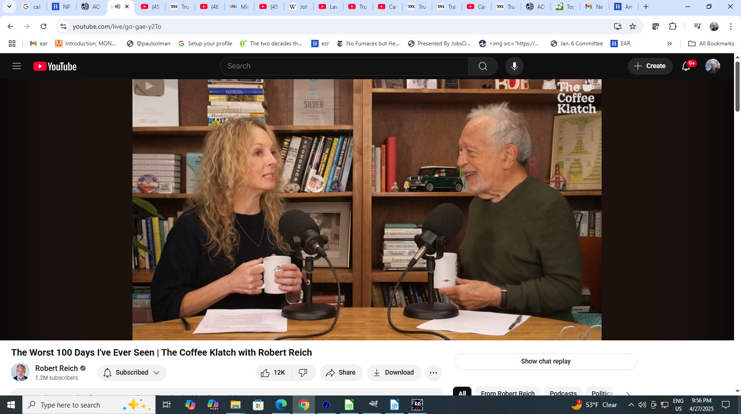
Task: Click the Create button
Action: pyautogui.click(x=650, y=66)
